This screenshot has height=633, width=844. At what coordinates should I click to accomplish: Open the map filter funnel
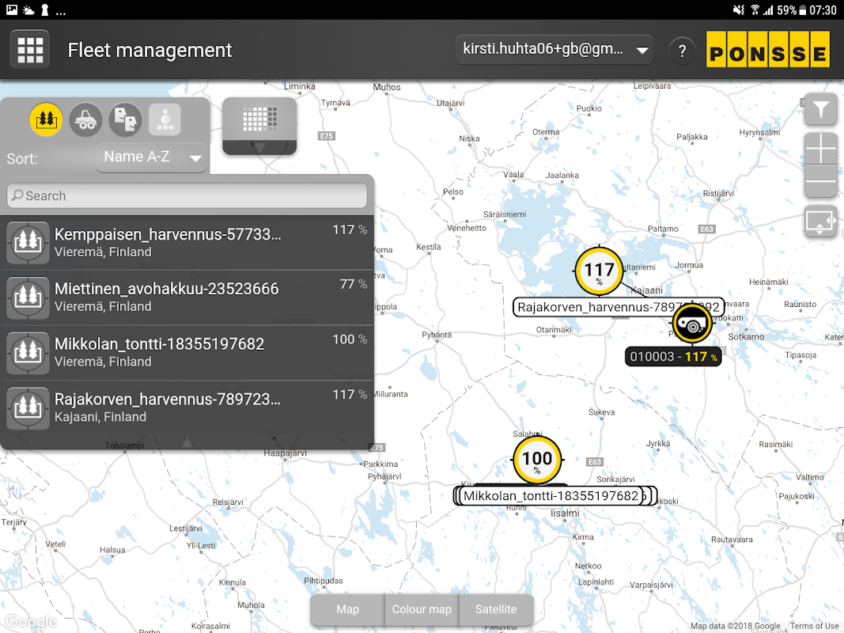pyautogui.click(x=821, y=110)
